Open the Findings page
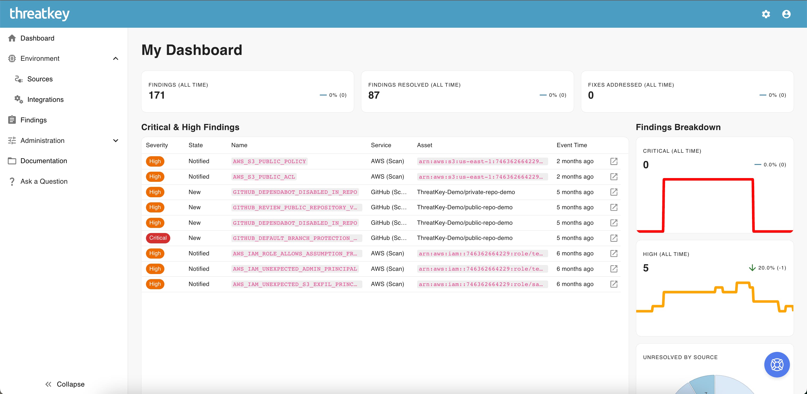This screenshot has width=807, height=394. click(34, 120)
